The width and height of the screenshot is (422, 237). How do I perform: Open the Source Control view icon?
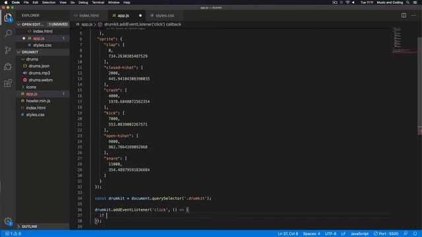click(8, 50)
